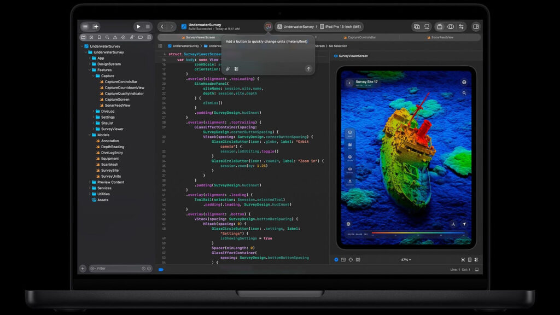Collapse the Features folder

90,70
